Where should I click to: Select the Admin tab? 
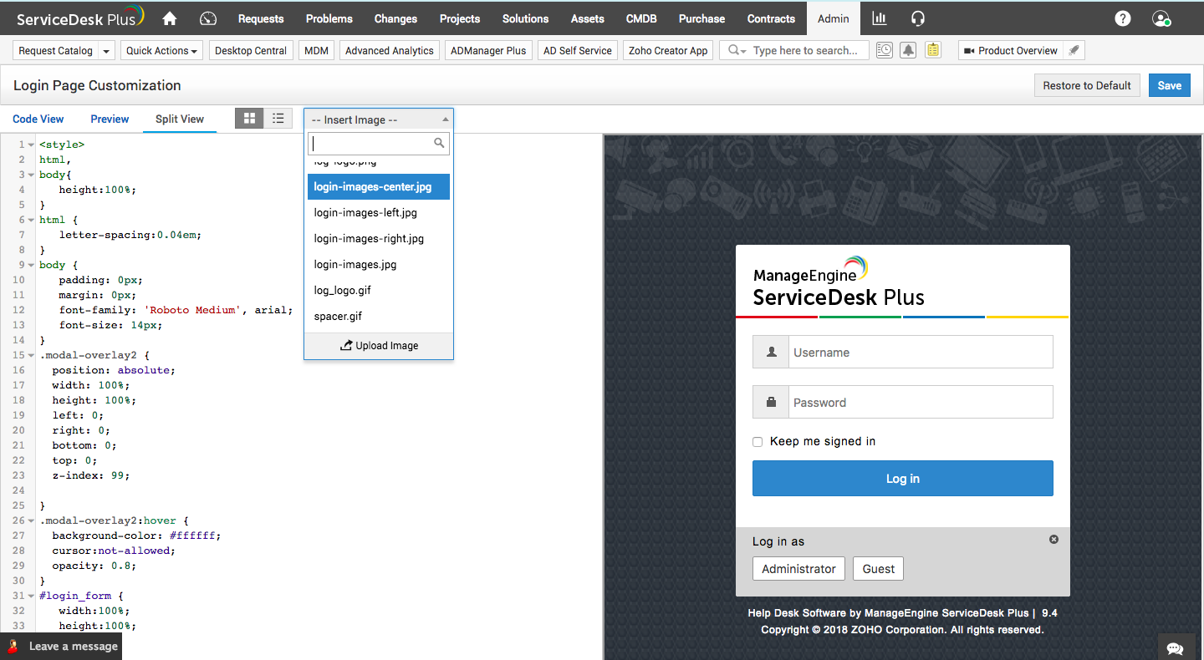[834, 18]
